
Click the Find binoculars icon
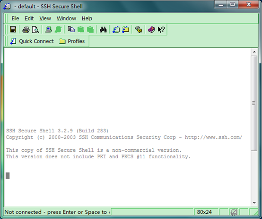[x=103, y=30]
